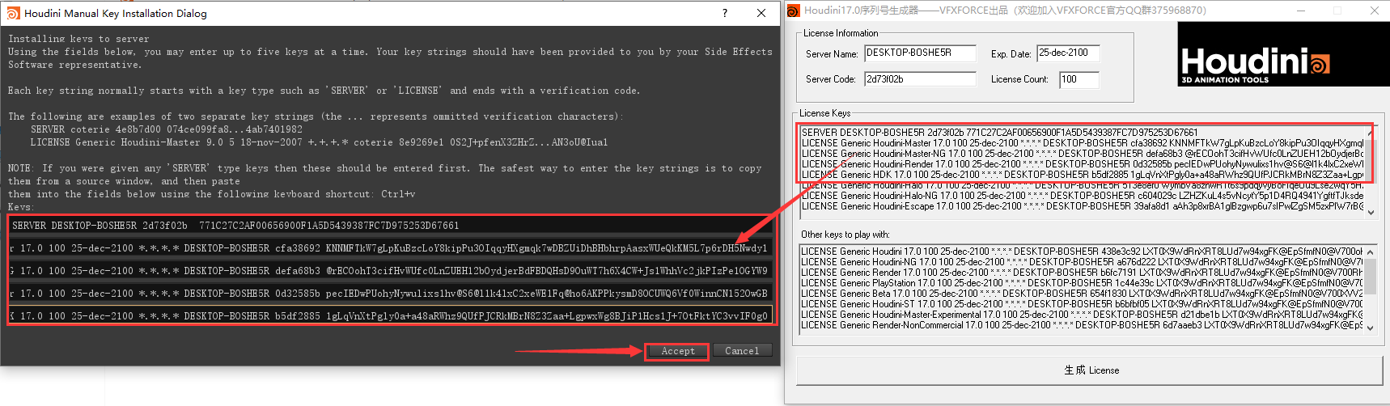Click the Houdini icon in the generator window title bar
Image resolution: width=1390 pixels, height=406 pixels.
tap(794, 11)
